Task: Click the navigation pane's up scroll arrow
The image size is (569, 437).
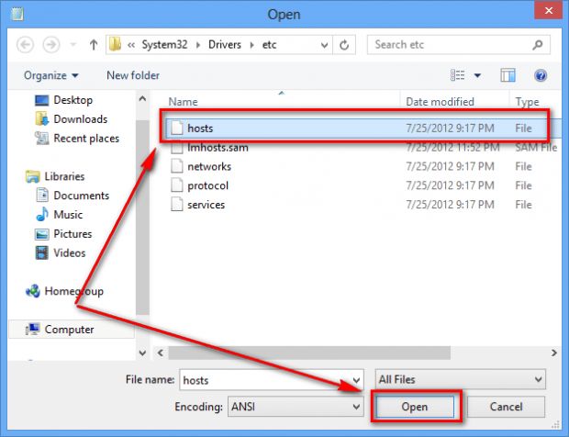Action: click(142, 99)
